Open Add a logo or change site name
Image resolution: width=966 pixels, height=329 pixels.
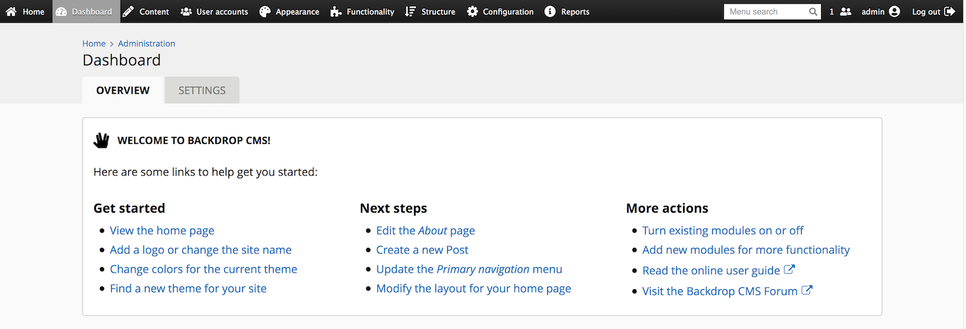click(x=201, y=250)
